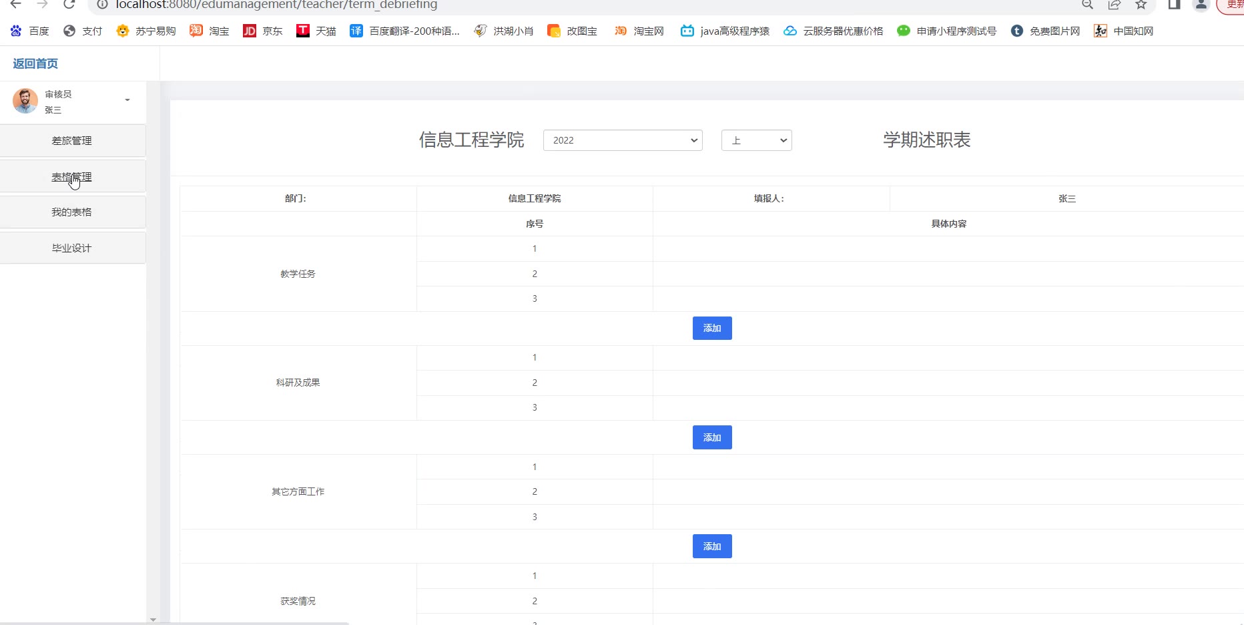Open 我的表格 from the sidebar
This screenshot has width=1244, height=625.
tap(72, 212)
